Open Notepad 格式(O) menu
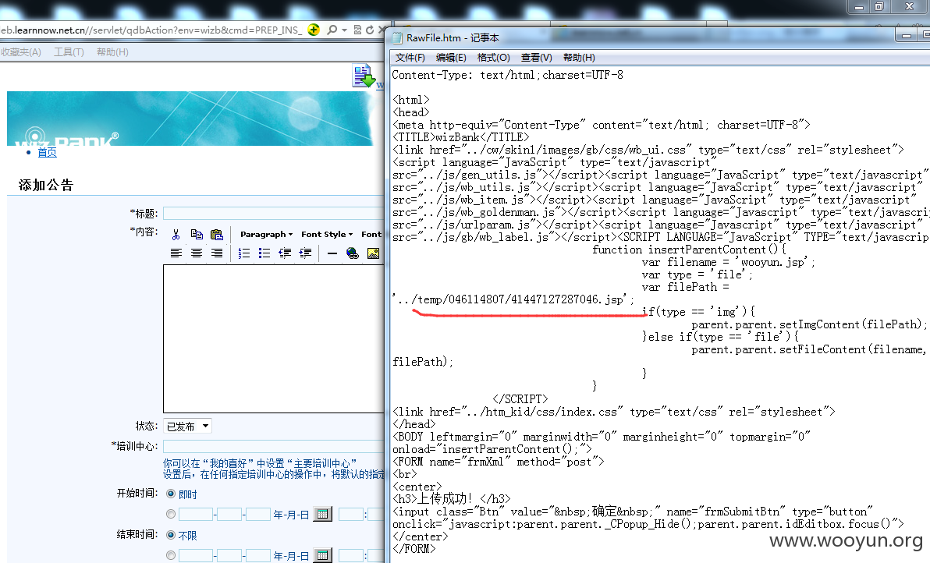Screen dimensions: 930x563 [x=493, y=58]
